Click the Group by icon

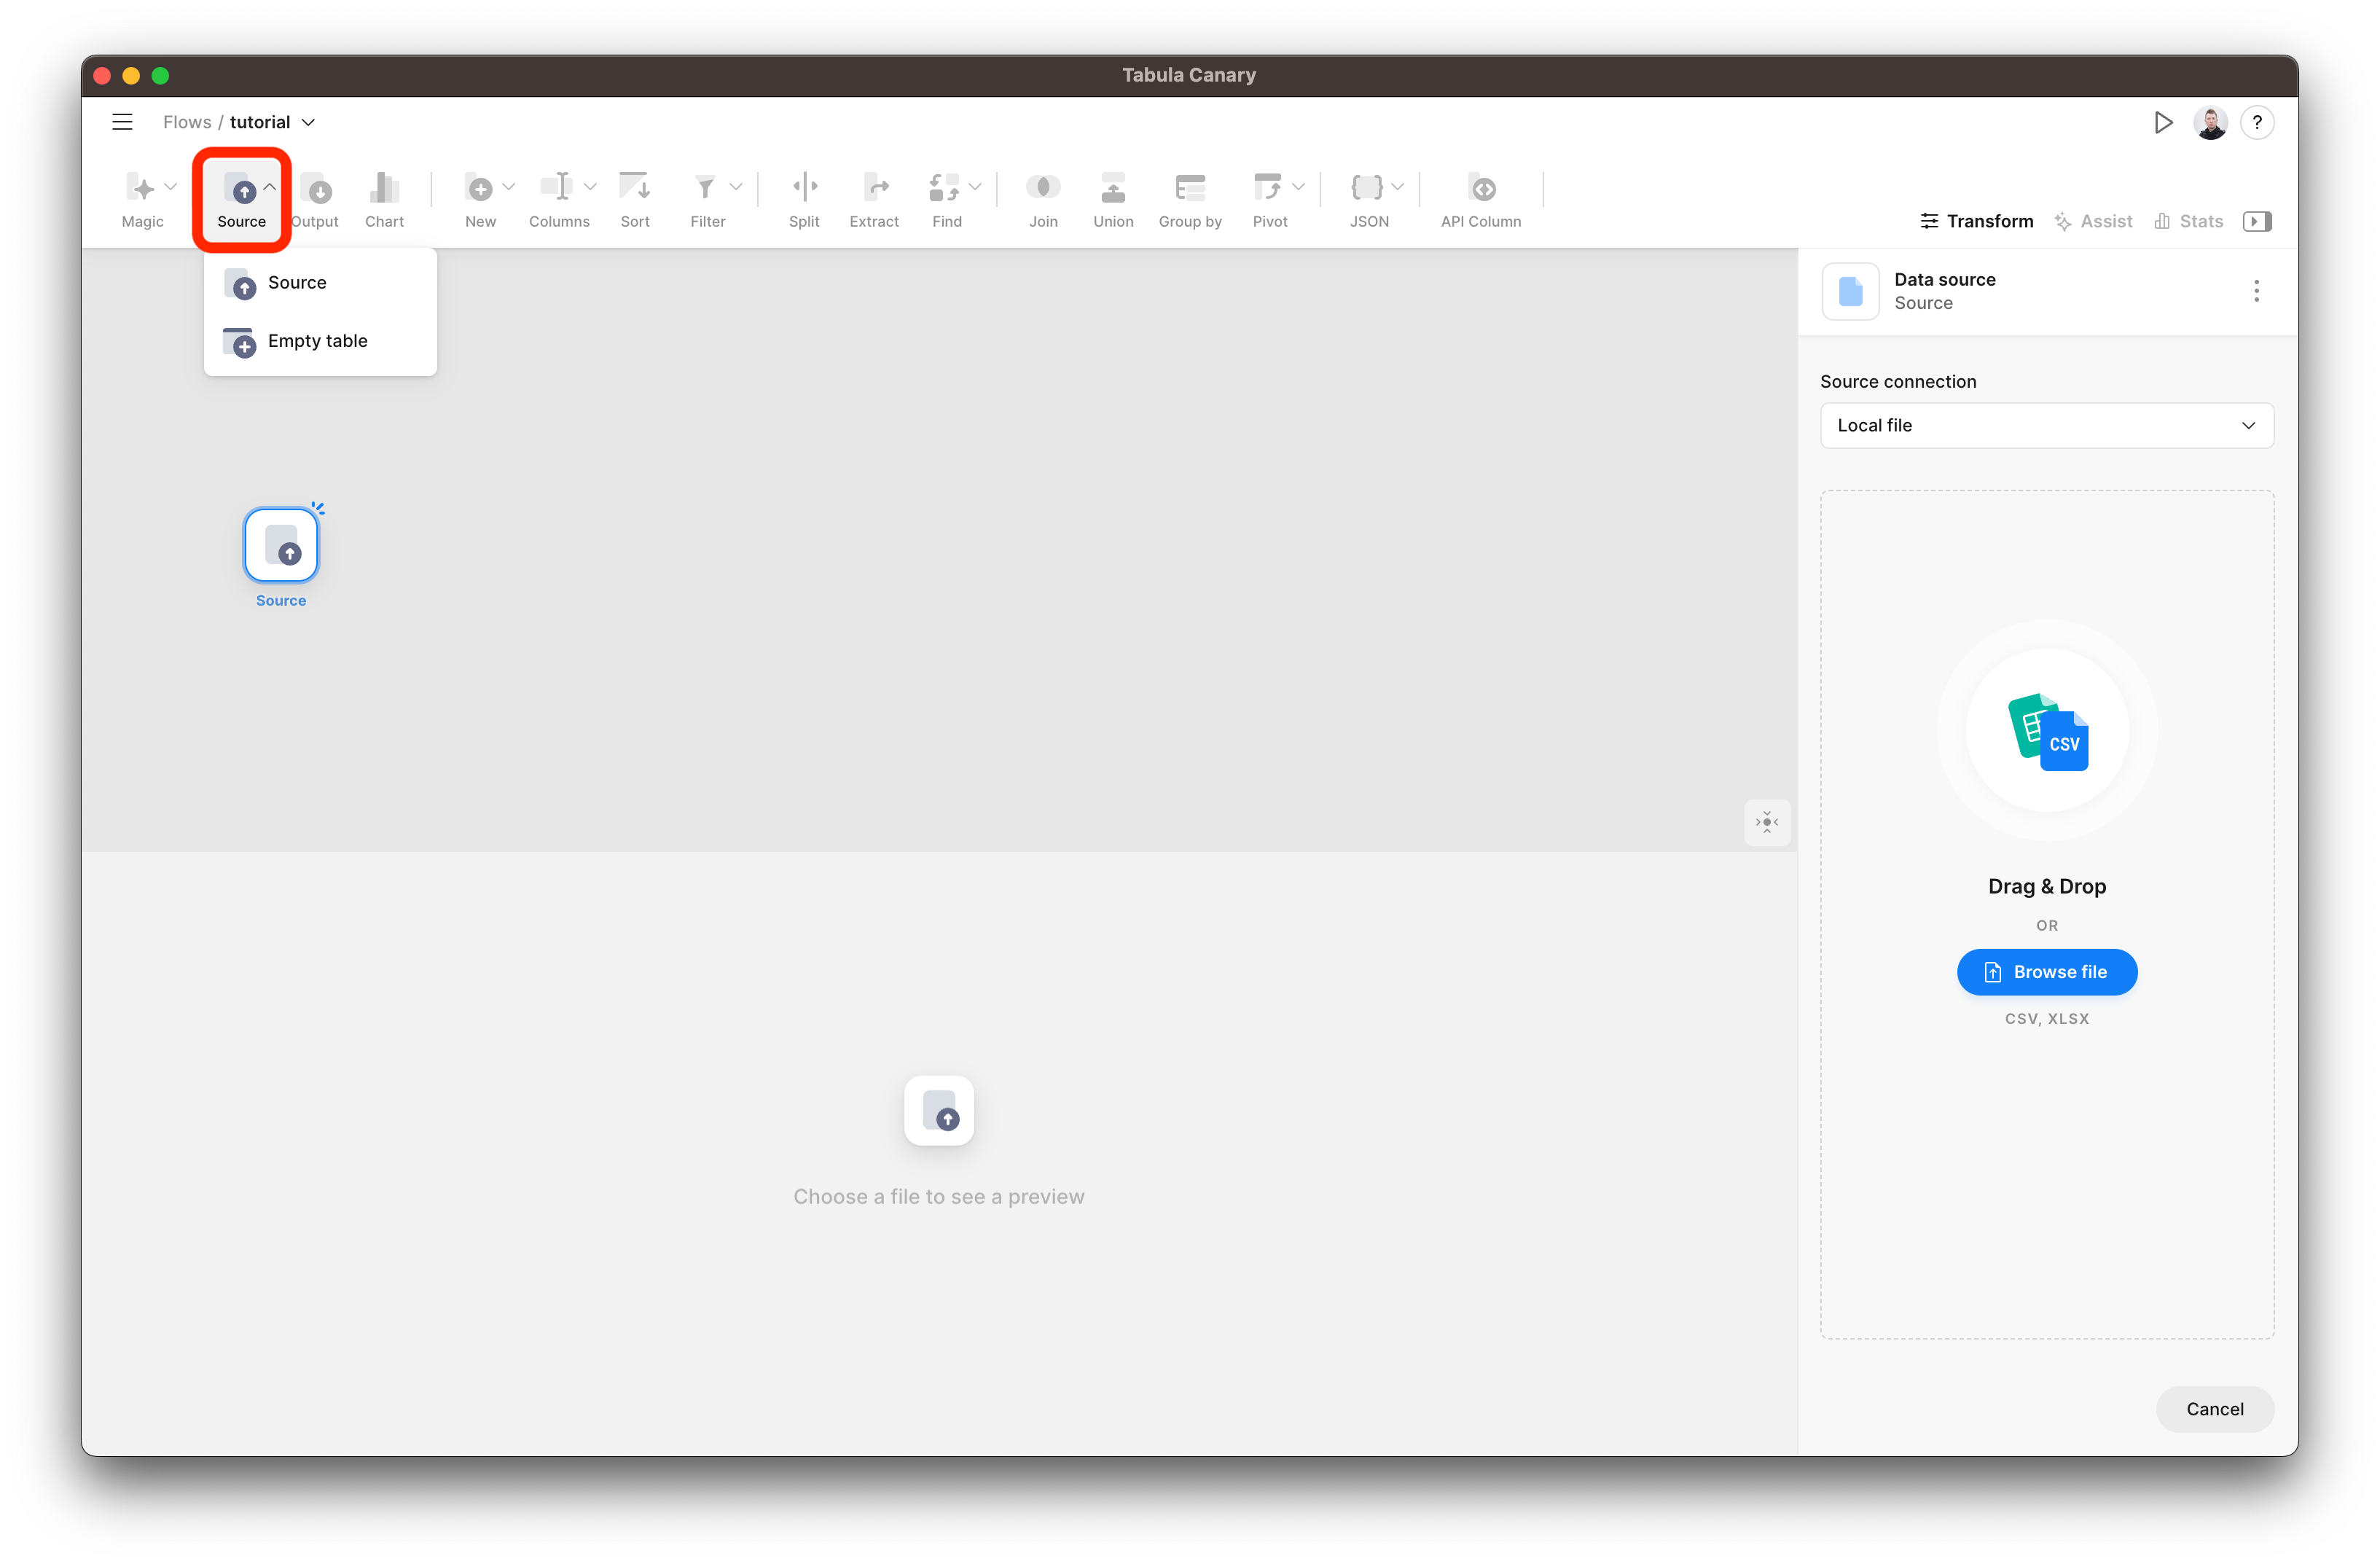(1189, 188)
